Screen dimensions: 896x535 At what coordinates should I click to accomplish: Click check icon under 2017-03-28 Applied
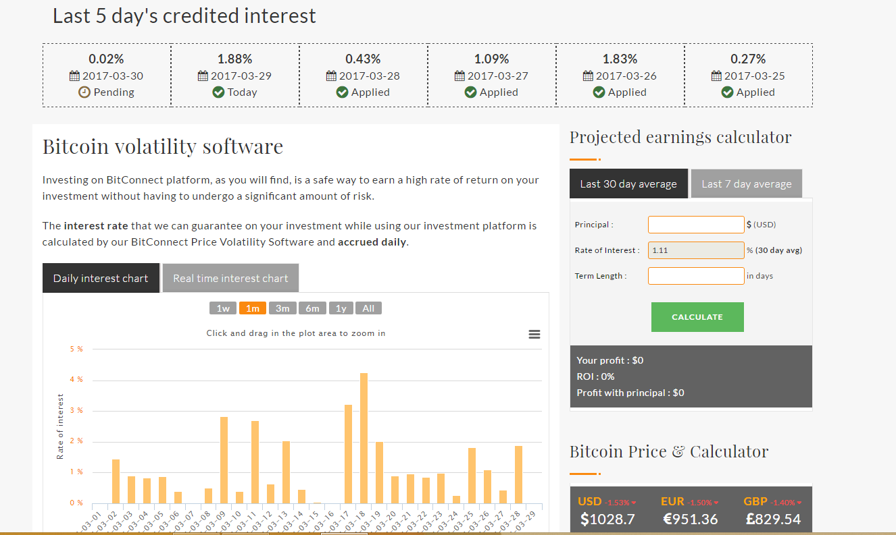pyautogui.click(x=342, y=92)
